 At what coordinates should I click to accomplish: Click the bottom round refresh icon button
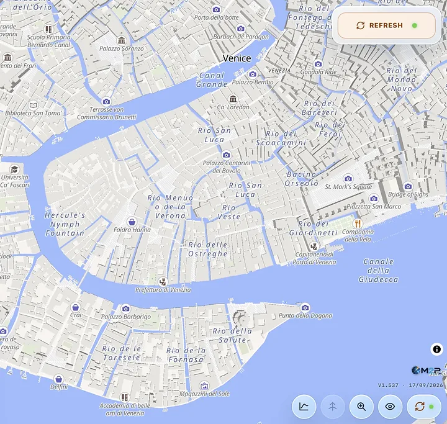(423, 407)
